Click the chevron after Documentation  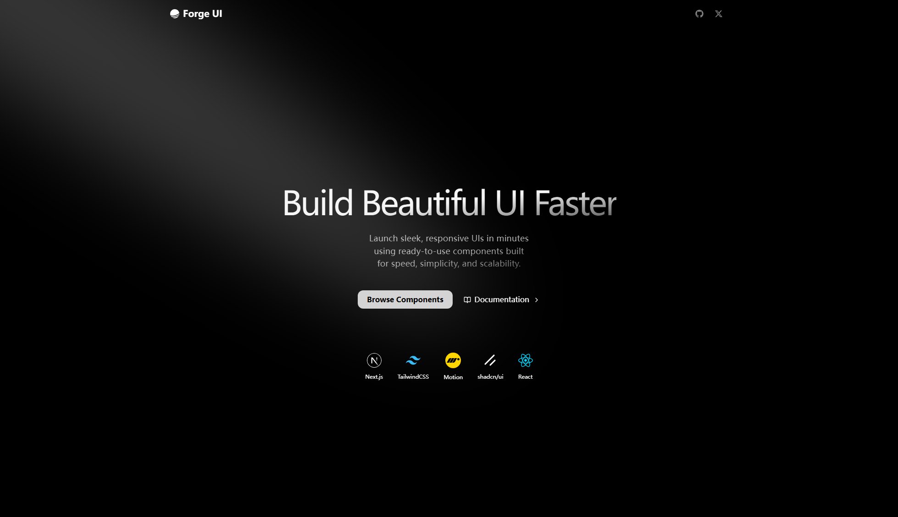pyautogui.click(x=537, y=299)
